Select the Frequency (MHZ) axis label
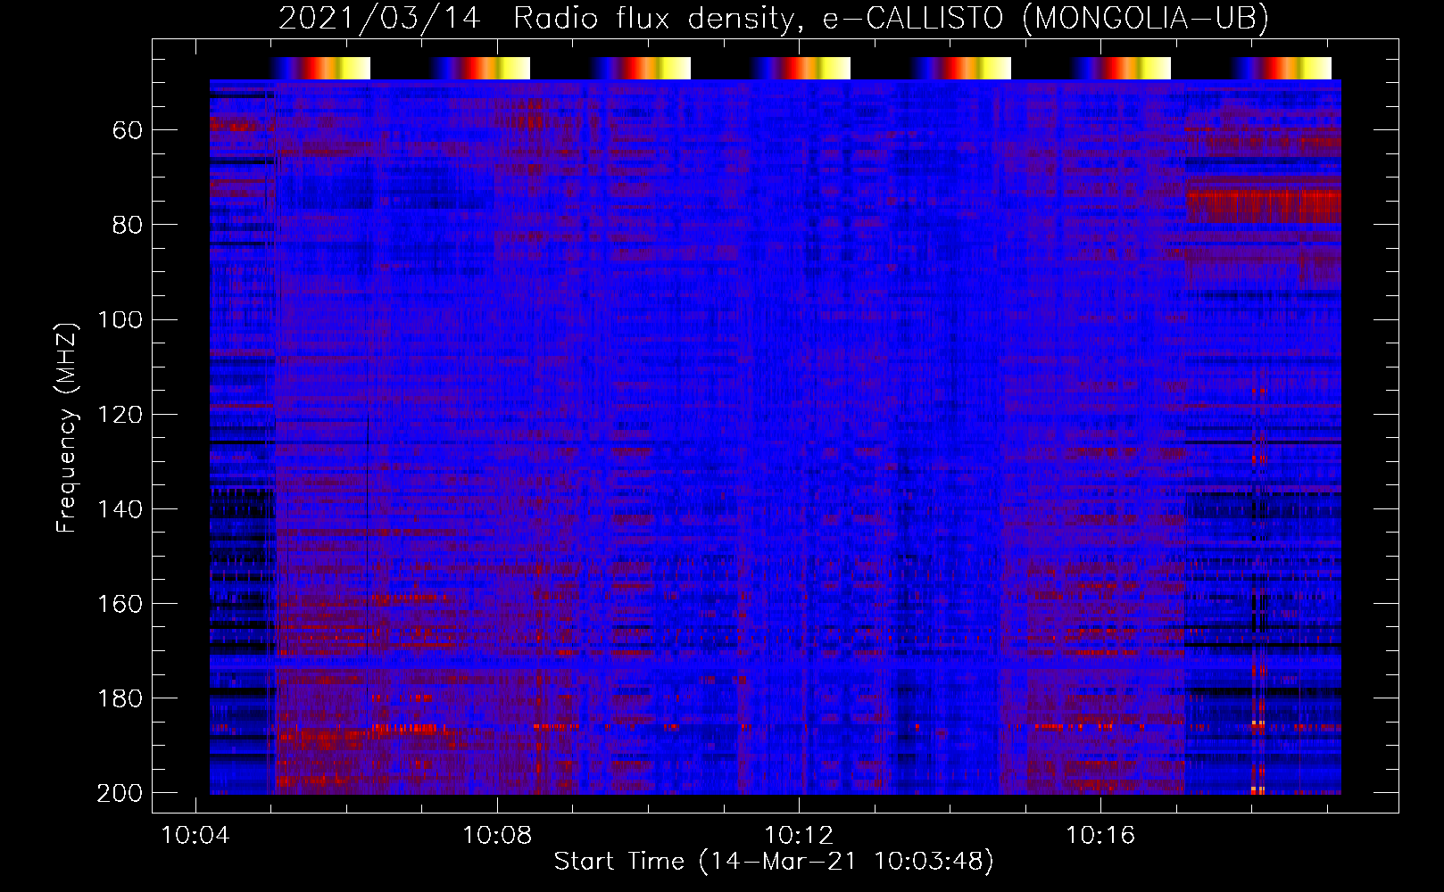This screenshot has height=892, width=1444. tap(67, 427)
